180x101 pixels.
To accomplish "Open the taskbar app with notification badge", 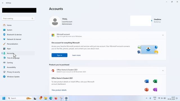I will [x=40, y=98].
